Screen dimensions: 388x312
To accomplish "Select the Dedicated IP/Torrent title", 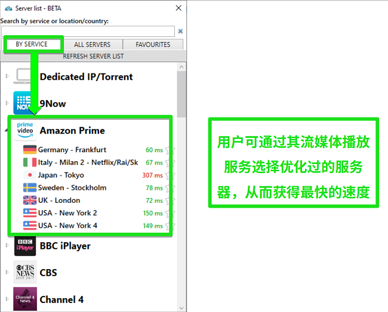I will (87, 77).
